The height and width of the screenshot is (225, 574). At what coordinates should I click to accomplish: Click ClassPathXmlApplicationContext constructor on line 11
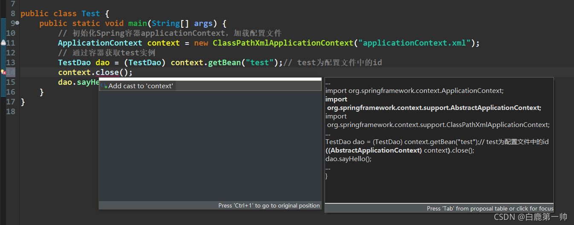283,43
